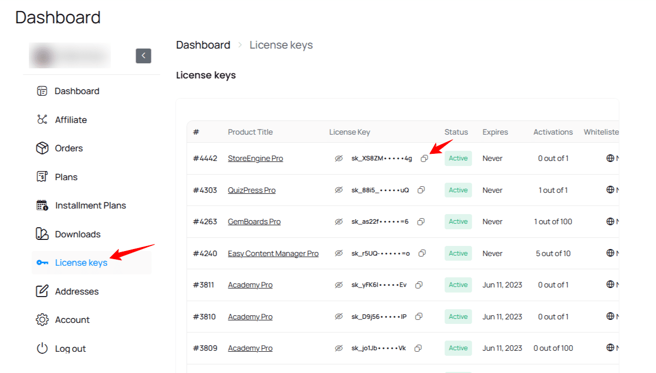This screenshot has height=373, width=656.
Task: Open the Dashboard sidebar menu item
Action: tap(77, 91)
